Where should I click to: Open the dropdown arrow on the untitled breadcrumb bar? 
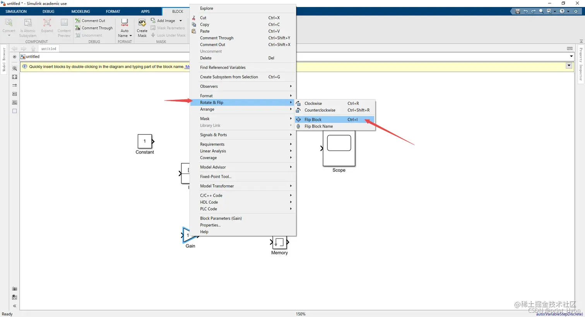(571, 57)
